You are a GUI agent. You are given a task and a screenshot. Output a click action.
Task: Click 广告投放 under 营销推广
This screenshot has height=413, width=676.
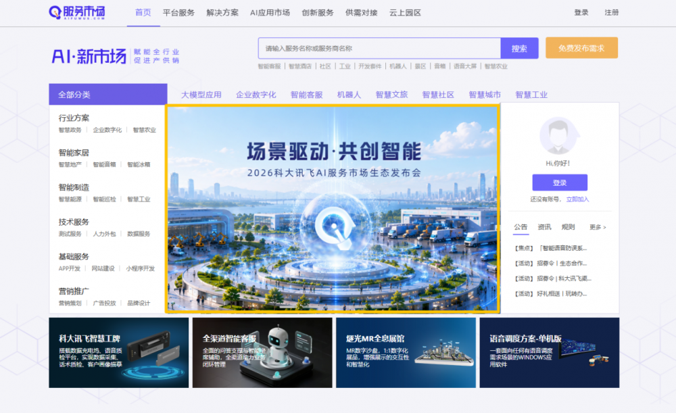pos(104,303)
